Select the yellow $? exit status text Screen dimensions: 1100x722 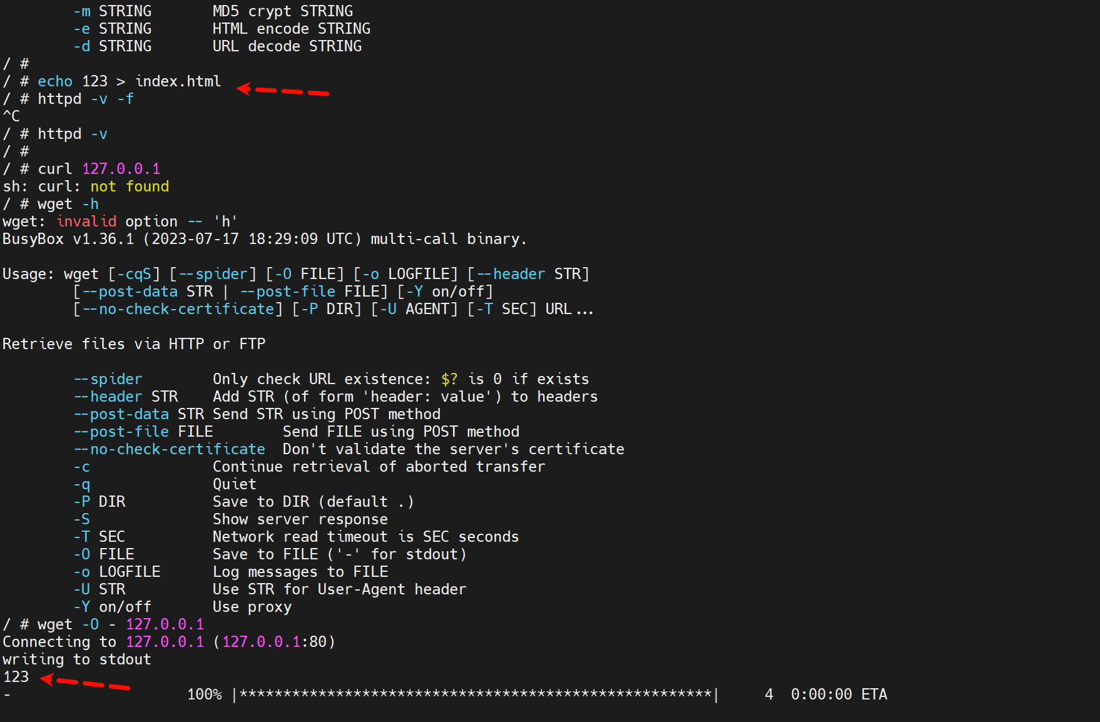(449, 379)
